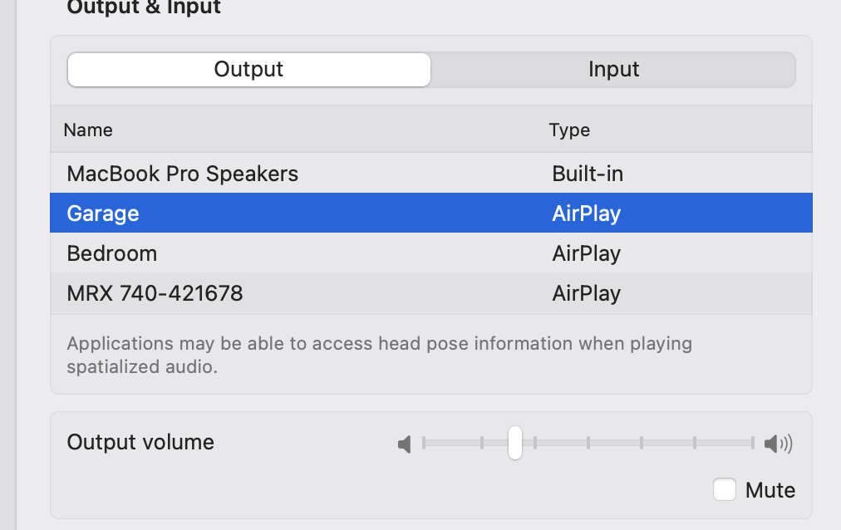This screenshot has height=530, width=841.
Task: Click the Mute label text
Action: pos(770,490)
